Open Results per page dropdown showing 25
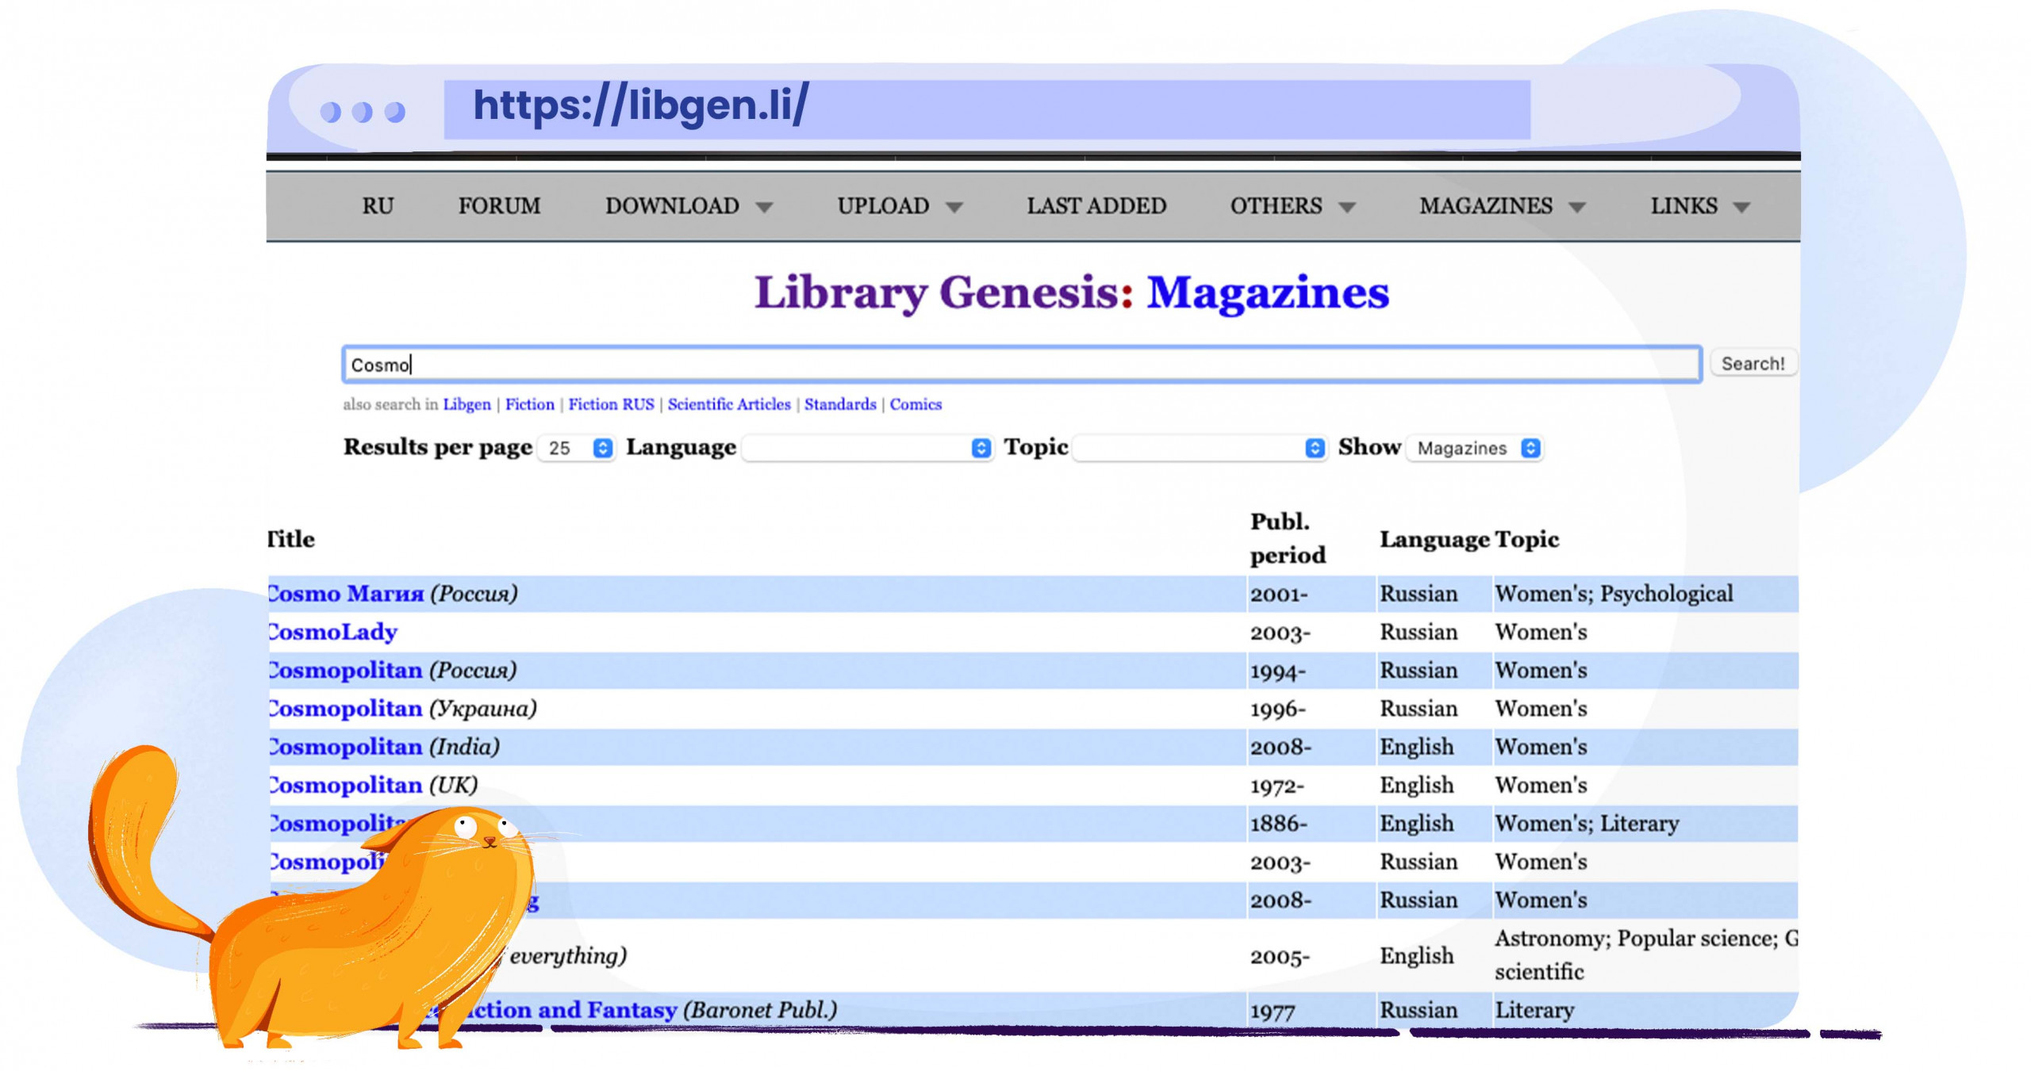Viewport: 2031px width, 1071px height. click(577, 448)
